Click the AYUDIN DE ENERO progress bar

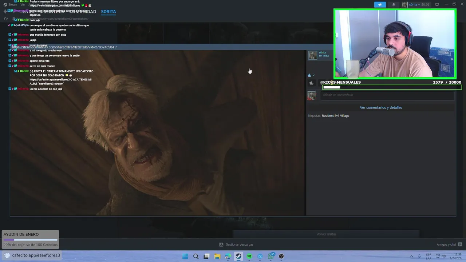tap(31, 240)
